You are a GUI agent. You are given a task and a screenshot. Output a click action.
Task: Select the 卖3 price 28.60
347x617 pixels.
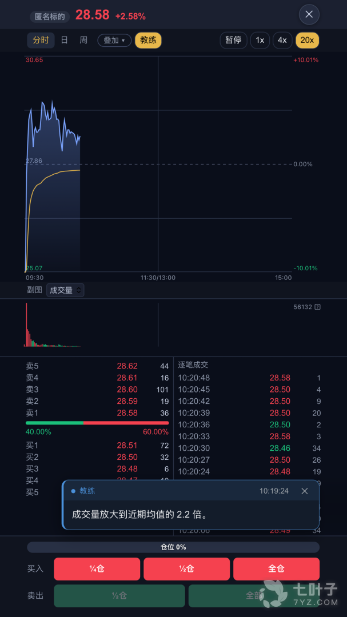click(127, 390)
